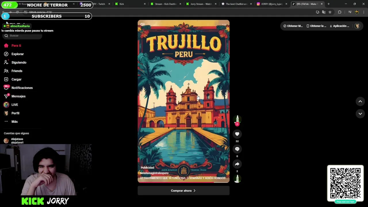
Task: Bookmark page with star icon
Action: pyautogui.click(x=330, y=12)
